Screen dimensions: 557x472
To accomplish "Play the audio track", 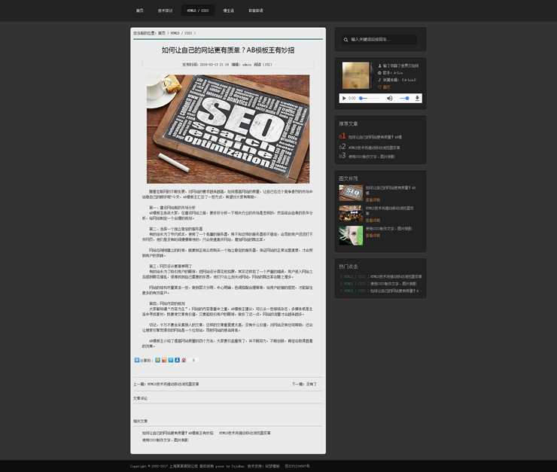I will click(x=345, y=99).
